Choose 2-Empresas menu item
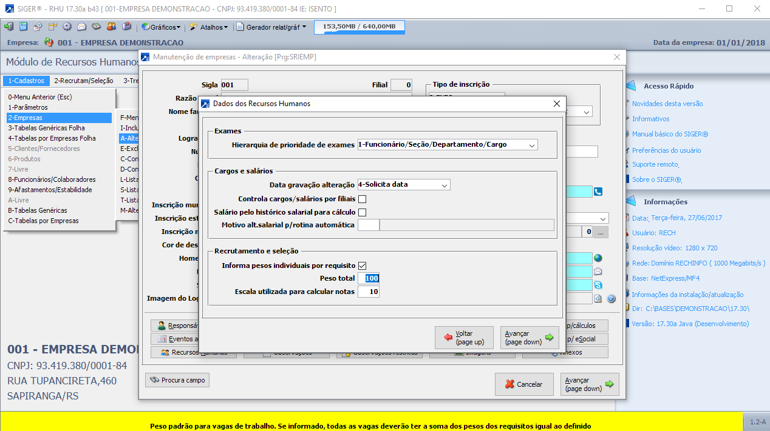770x431 pixels. click(x=59, y=118)
